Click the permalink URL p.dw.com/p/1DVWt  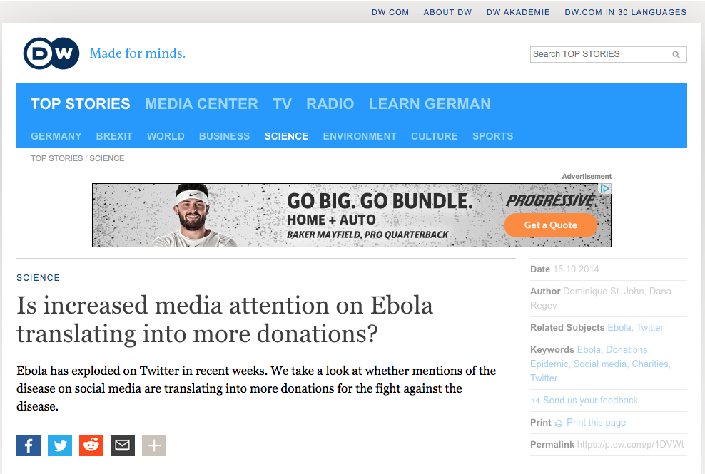tap(630, 444)
